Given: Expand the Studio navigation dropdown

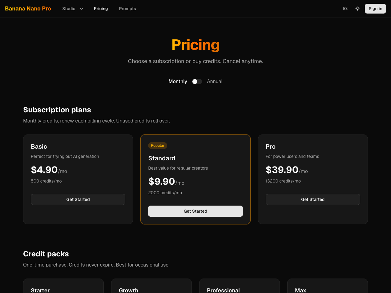Looking at the screenshot, I should coord(69,9).
